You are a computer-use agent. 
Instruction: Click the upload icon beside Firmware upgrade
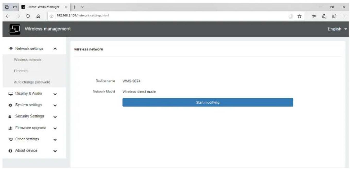11,128
